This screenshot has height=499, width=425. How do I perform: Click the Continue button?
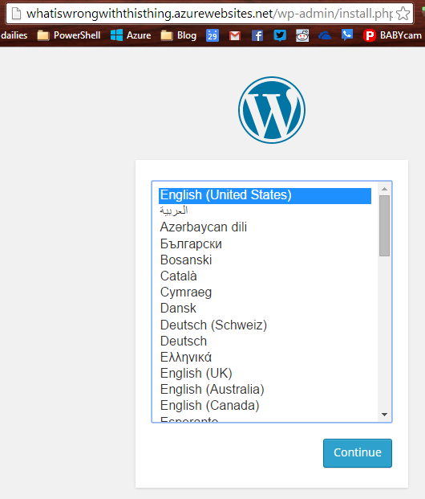coord(358,453)
